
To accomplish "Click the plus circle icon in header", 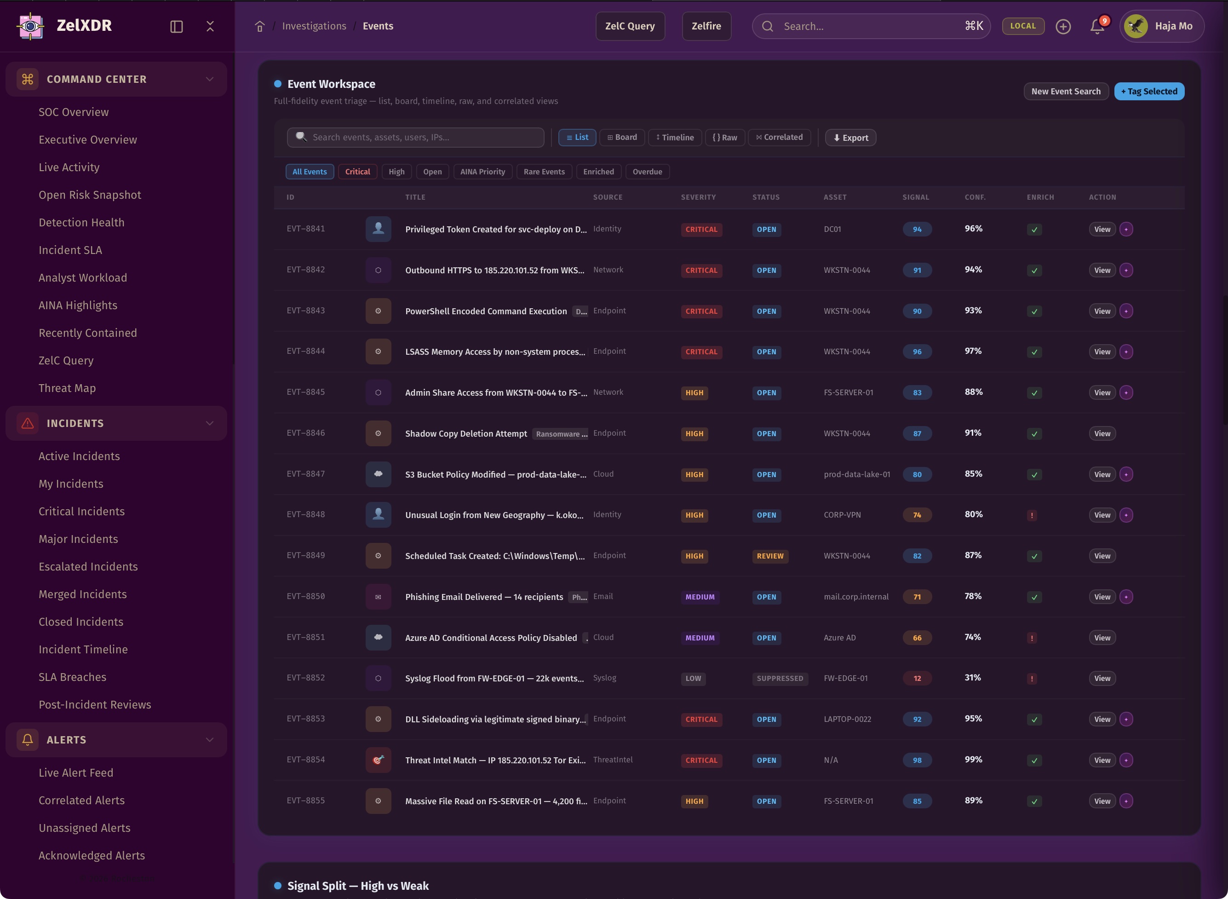I will pos(1063,26).
